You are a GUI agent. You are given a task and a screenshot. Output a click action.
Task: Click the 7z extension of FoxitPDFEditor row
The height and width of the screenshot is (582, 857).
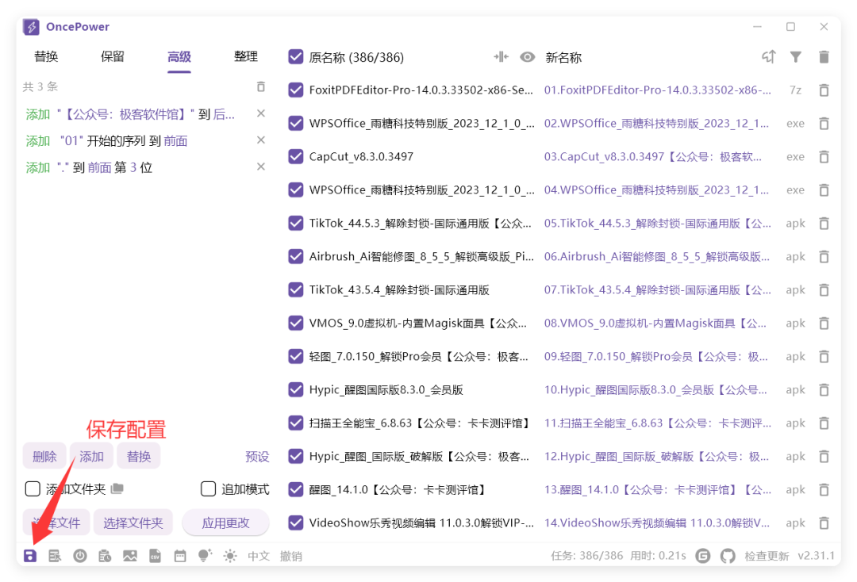[x=795, y=90]
